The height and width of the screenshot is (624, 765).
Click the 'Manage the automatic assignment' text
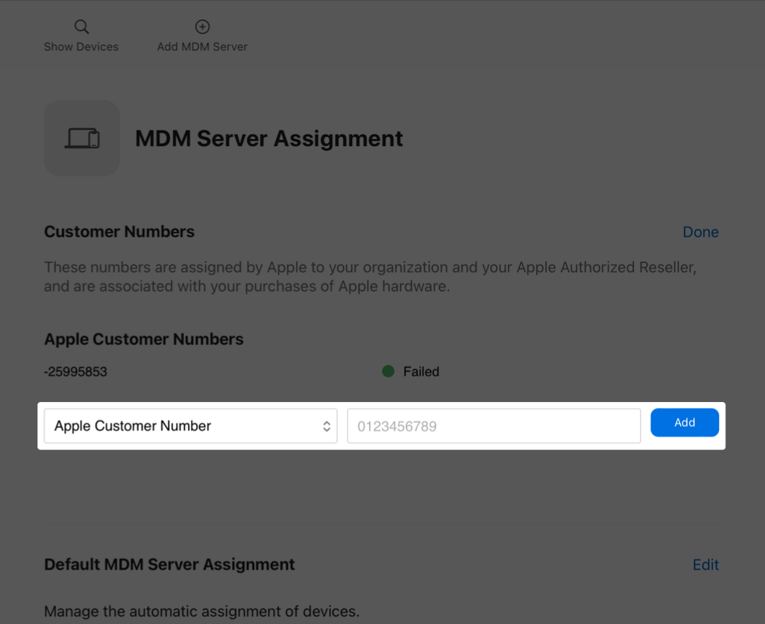(202, 612)
